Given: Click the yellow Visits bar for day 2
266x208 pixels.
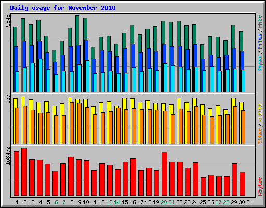Looking at the screenshot, I should click(23, 100).
